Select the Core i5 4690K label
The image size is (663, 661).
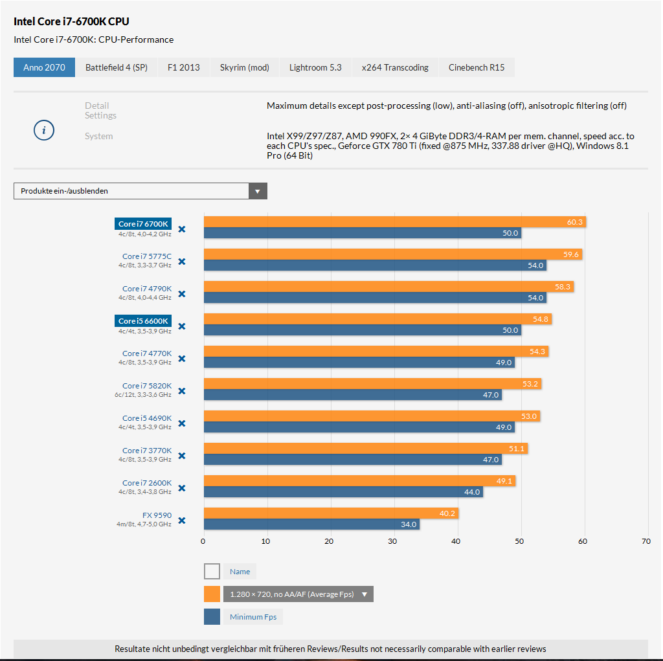pos(147,418)
